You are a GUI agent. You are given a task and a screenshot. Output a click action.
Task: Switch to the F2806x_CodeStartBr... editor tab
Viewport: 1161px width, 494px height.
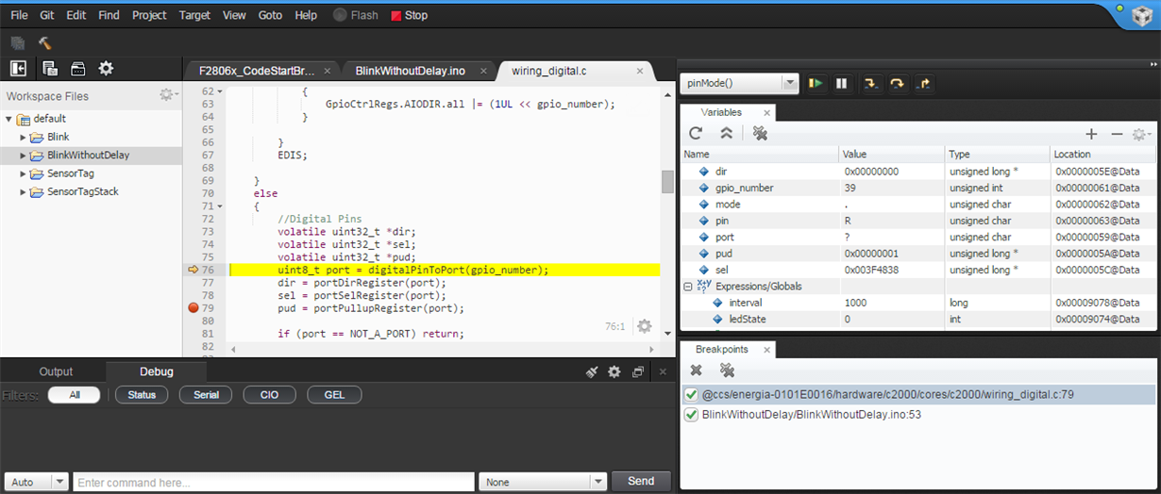click(264, 71)
